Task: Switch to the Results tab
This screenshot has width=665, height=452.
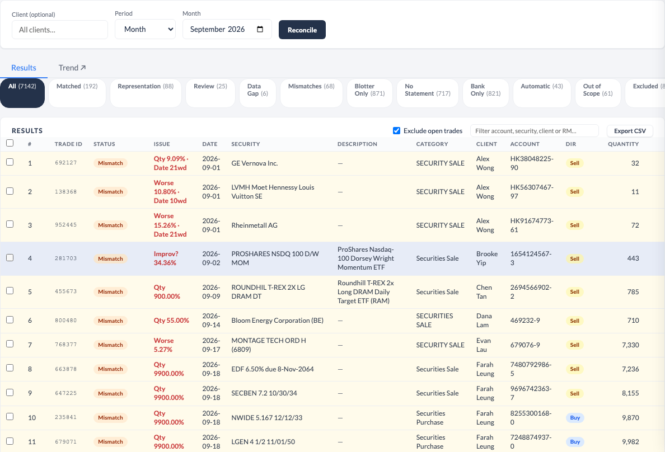Action: (x=24, y=68)
